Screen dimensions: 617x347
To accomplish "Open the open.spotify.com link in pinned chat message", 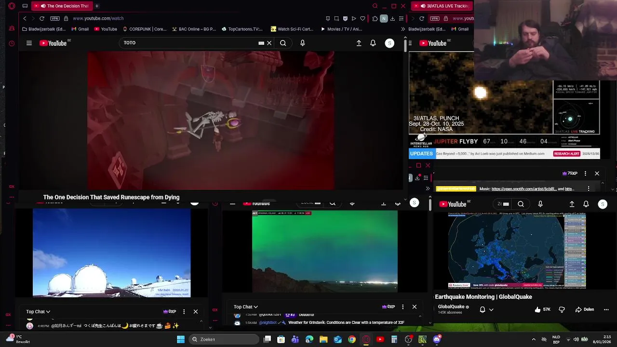I will [x=524, y=189].
